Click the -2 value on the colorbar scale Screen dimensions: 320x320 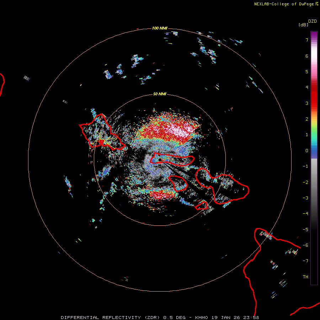coord(305,182)
